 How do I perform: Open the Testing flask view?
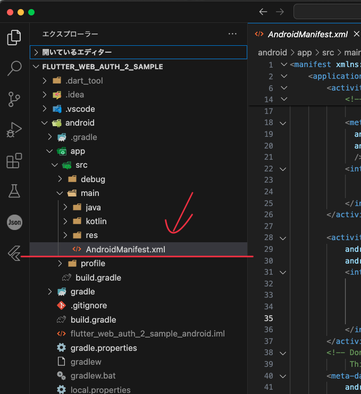pyautogui.click(x=14, y=191)
